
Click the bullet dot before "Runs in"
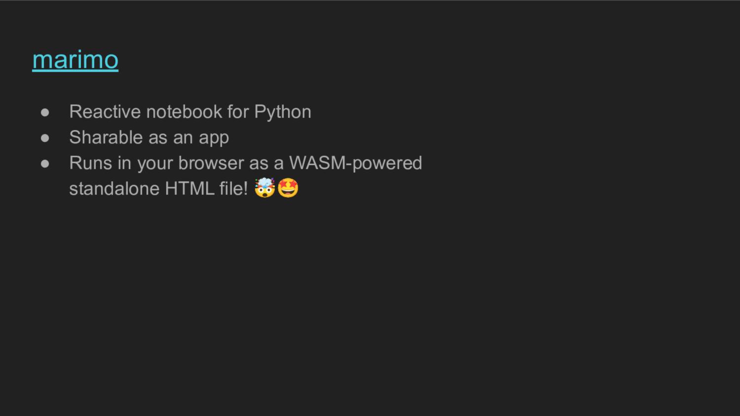click(x=45, y=164)
